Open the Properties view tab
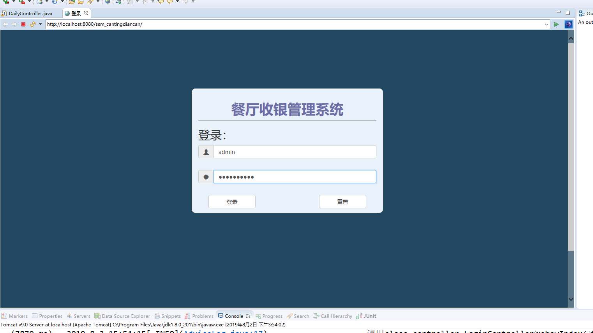 (47, 316)
